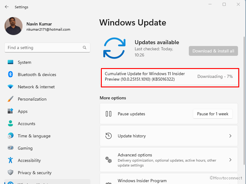The height and width of the screenshot is (184, 246).
Task: Open Gaming settings via controller icon
Action: pos(10,148)
